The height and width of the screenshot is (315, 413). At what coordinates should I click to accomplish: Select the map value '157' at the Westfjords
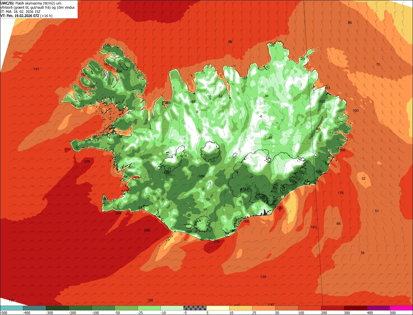[x=84, y=74]
